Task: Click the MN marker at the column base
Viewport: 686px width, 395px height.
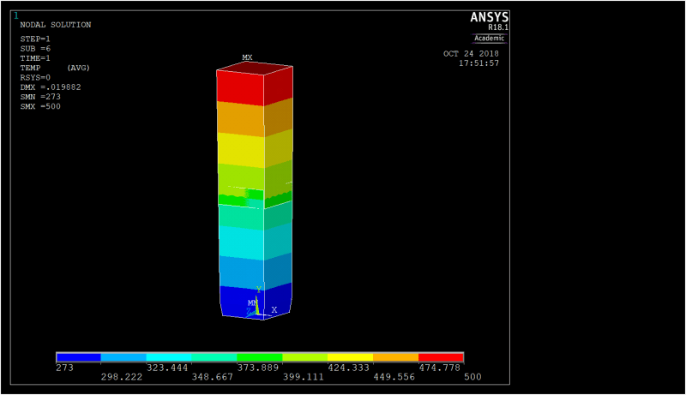Action: coord(252,302)
